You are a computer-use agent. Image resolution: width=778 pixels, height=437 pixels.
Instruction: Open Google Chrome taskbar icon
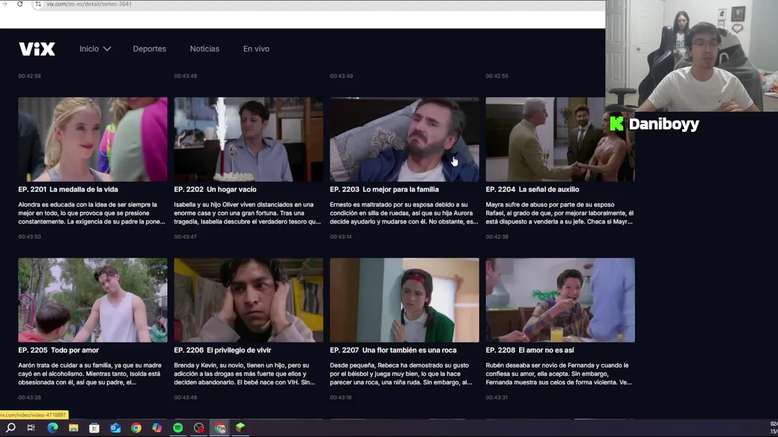tap(136, 428)
